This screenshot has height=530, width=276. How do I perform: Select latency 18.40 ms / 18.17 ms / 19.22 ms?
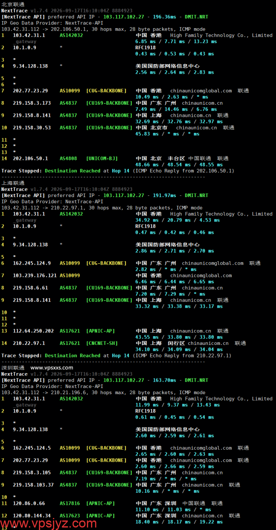click(179, 522)
